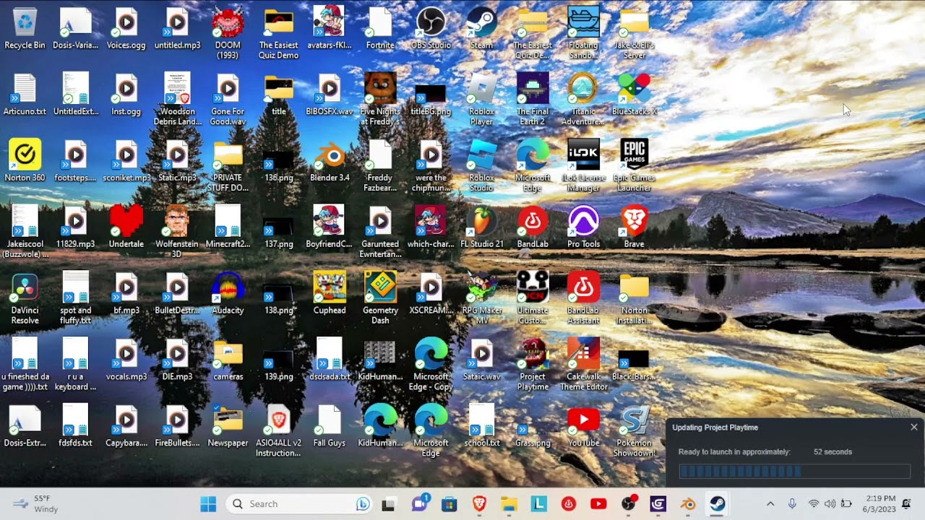Select the Roblox Studio desktop icon
Viewport: 925px width, 520px height.
(481, 166)
